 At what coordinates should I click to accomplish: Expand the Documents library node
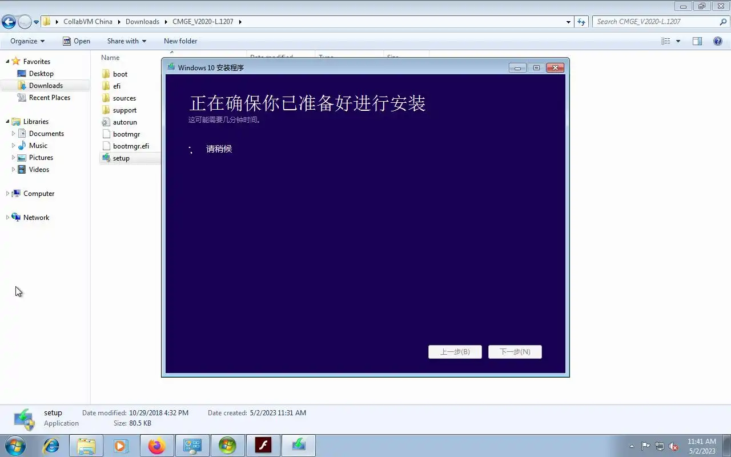[13, 134]
